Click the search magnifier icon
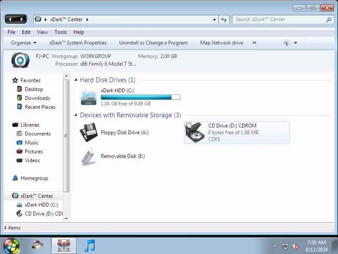The image size is (338, 254). 329,19
